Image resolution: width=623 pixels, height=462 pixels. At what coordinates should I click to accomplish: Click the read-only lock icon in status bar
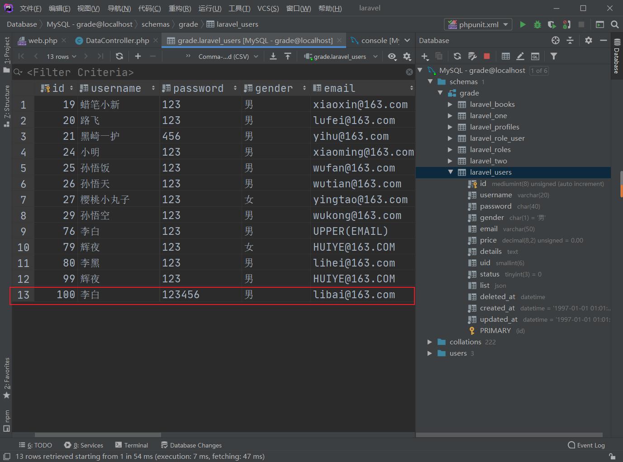612,456
